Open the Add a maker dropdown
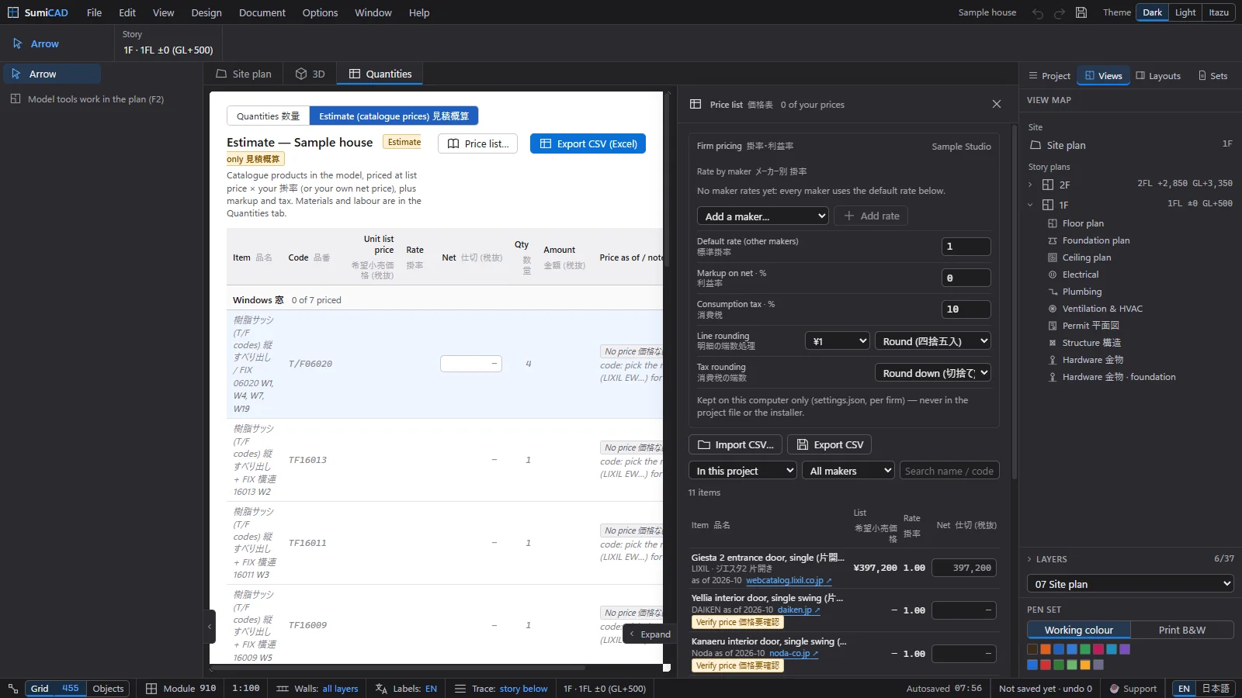The width and height of the screenshot is (1242, 698). (763, 216)
